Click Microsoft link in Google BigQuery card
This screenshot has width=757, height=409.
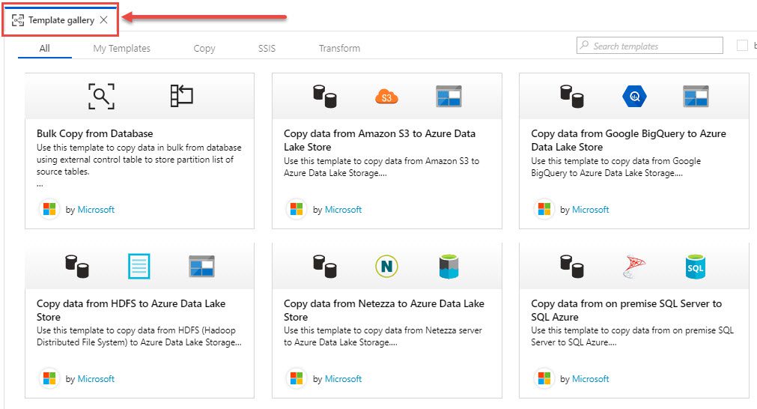(591, 210)
